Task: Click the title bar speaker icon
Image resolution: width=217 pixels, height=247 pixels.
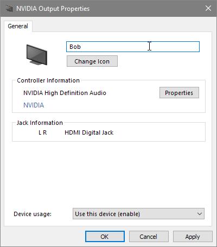Action: [x=9, y=9]
